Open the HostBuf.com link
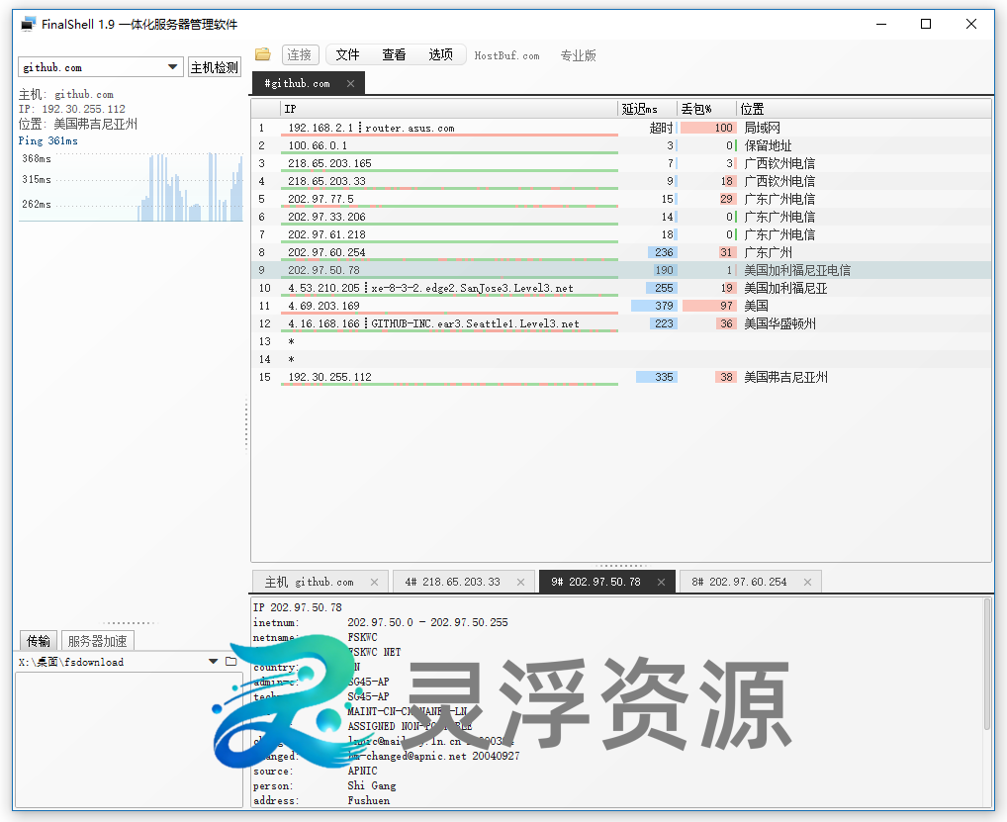 pos(506,55)
